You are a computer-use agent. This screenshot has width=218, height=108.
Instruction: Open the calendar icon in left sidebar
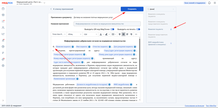click(3, 9)
